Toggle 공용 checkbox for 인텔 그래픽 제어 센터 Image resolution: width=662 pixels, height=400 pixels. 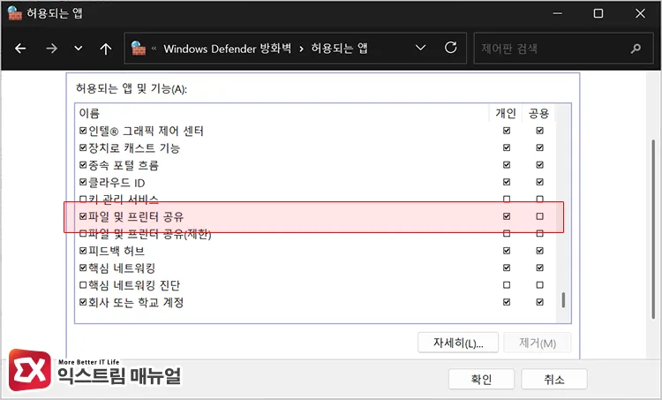pyautogui.click(x=539, y=131)
